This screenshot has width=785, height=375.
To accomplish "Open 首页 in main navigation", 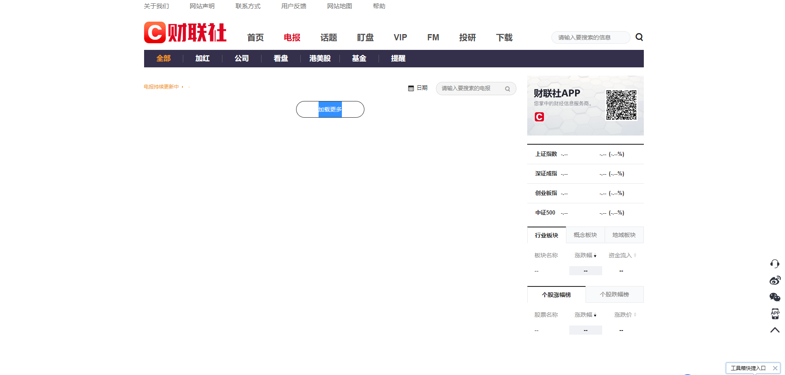I will tap(255, 37).
